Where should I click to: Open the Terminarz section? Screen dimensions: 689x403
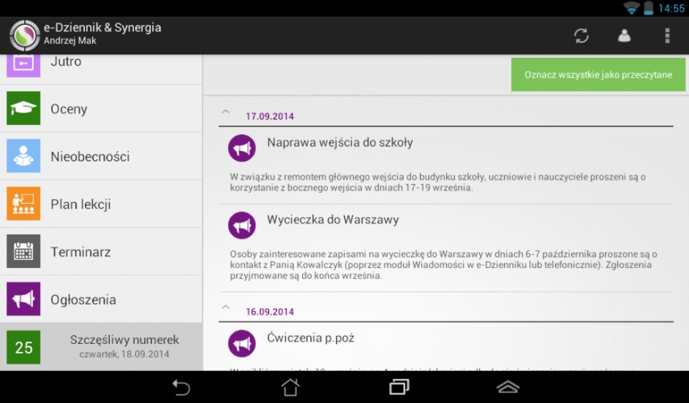101,252
